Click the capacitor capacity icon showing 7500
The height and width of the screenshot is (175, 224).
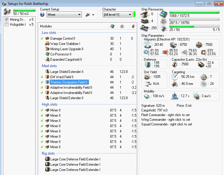pos(175,64)
